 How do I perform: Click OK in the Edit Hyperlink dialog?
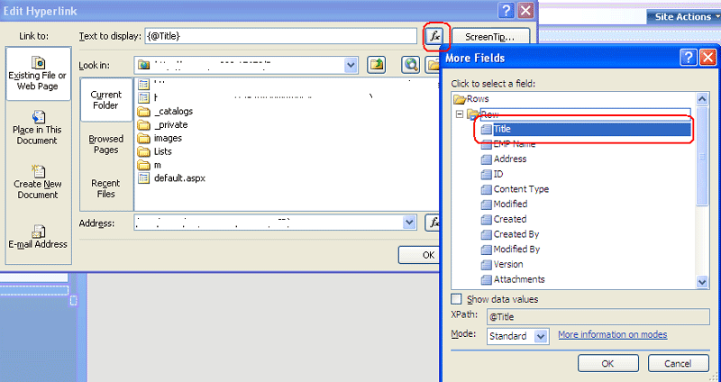point(419,255)
